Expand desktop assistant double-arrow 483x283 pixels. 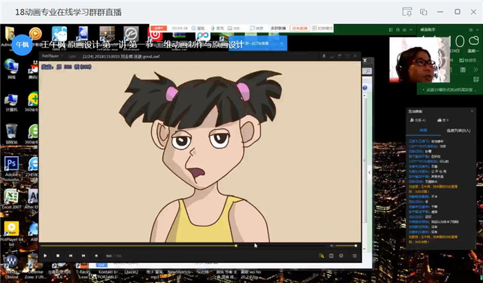pos(475,70)
